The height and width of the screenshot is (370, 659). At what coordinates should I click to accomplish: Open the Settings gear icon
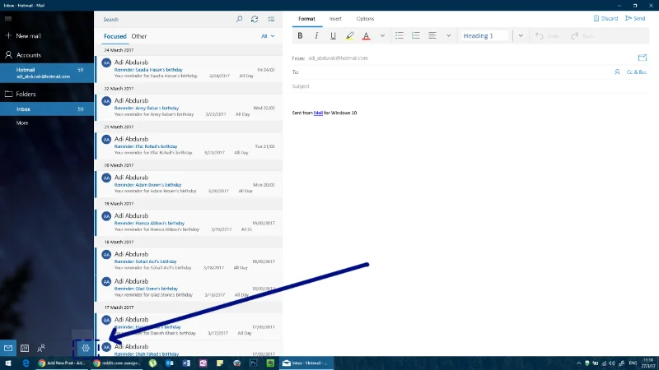pyautogui.click(x=86, y=348)
